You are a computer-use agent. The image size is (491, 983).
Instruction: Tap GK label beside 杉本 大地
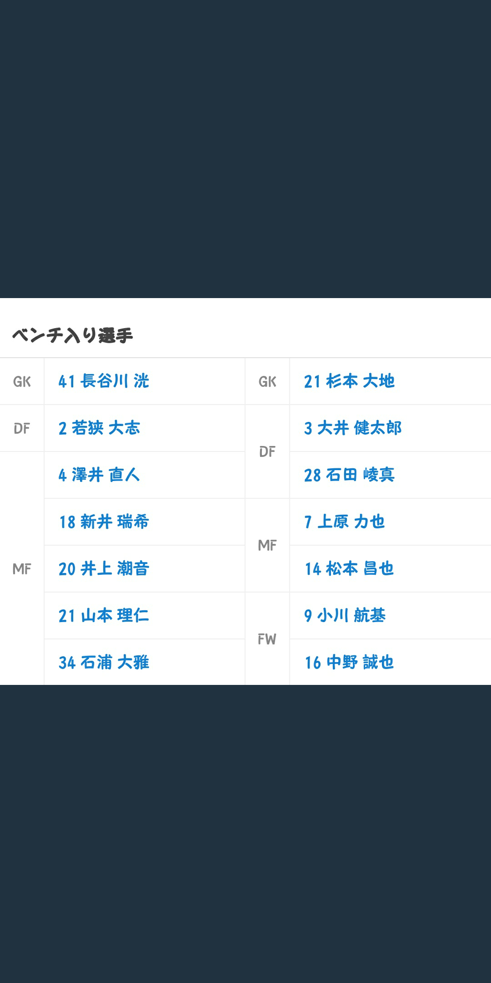267,381
